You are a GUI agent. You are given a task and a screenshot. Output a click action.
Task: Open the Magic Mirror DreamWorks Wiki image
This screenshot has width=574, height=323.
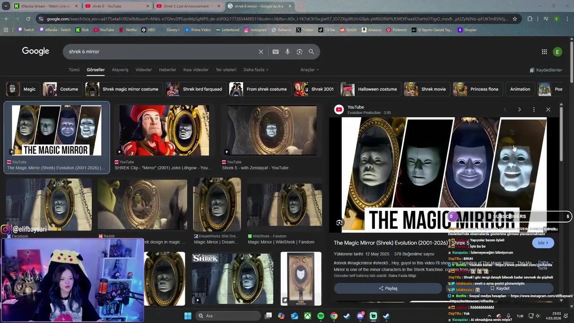[217, 205]
